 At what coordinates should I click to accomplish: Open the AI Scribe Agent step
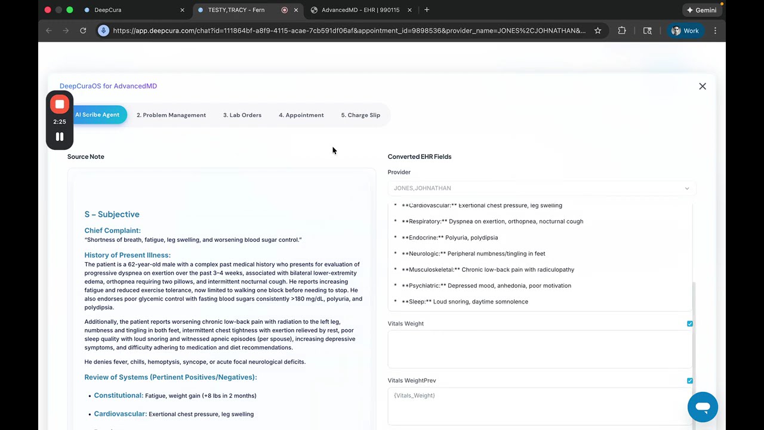(97, 115)
